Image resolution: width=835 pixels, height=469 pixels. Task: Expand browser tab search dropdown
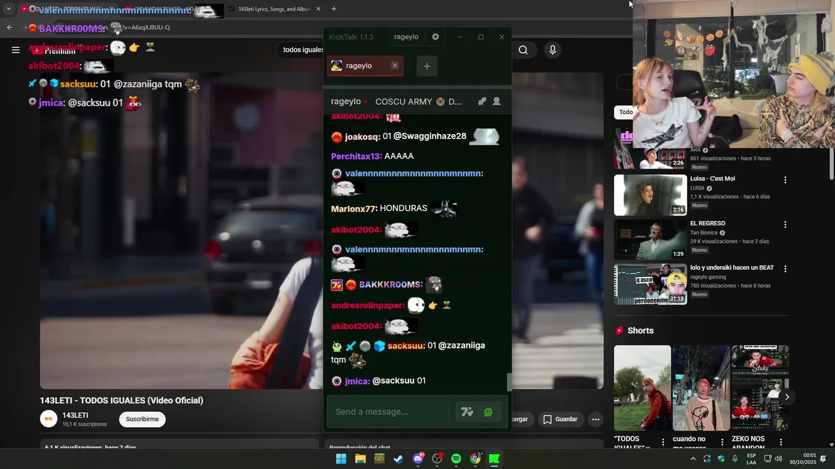(8, 9)
